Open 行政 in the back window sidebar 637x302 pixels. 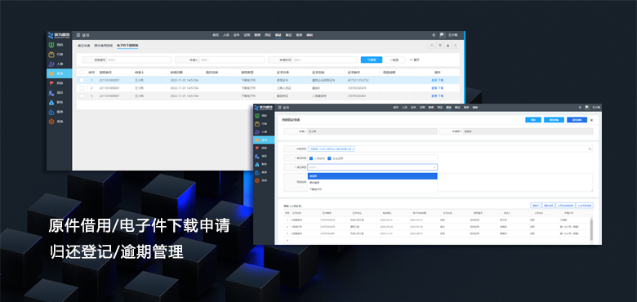pyautogui.click(x=60, y=55)
